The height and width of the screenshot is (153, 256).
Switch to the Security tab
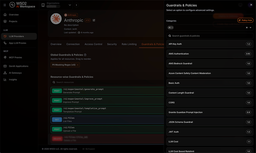click(x=112, y=44)
